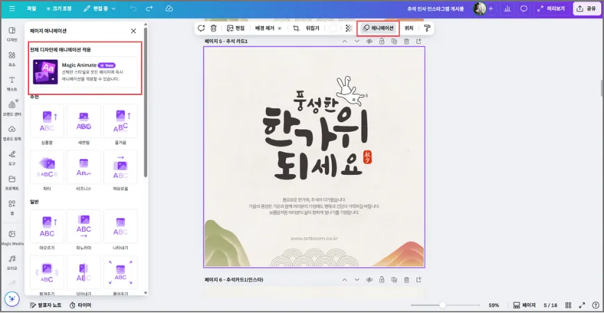Close the 페이지 애니메이션 panel
The width and height of the screenshot is (604, 313).
pyautogui.click(x=133, y=31)
